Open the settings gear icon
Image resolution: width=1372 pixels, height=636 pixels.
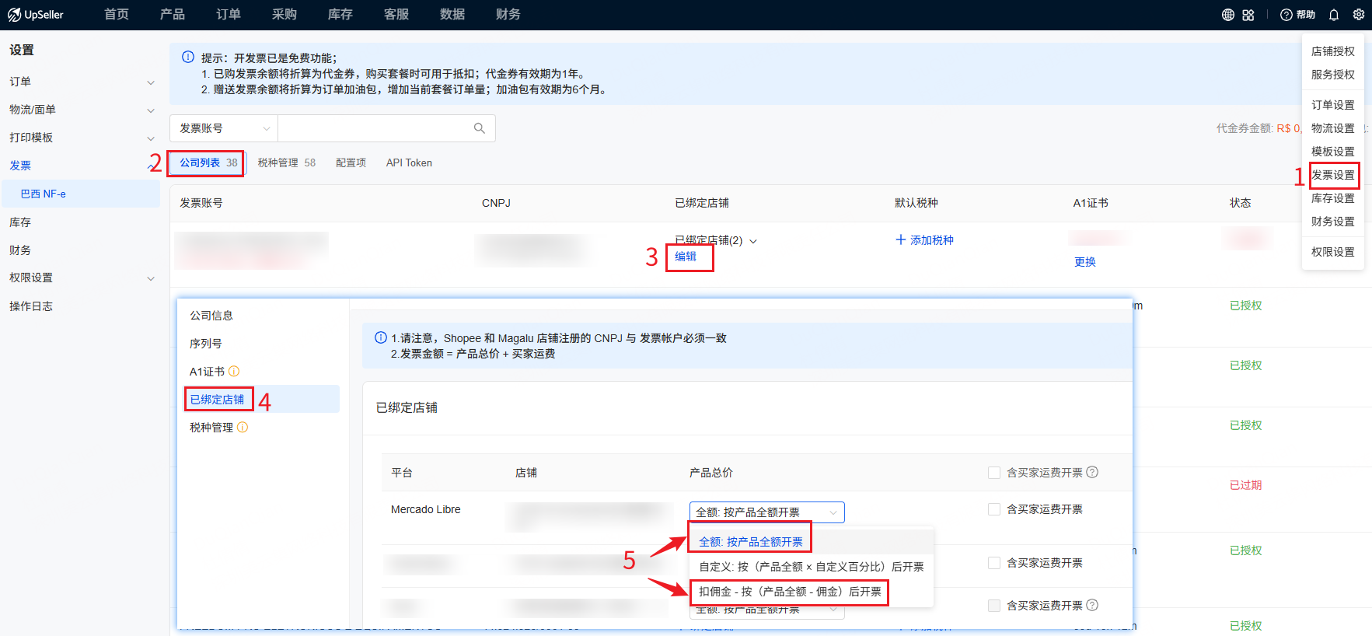(x=1358, y=15)
